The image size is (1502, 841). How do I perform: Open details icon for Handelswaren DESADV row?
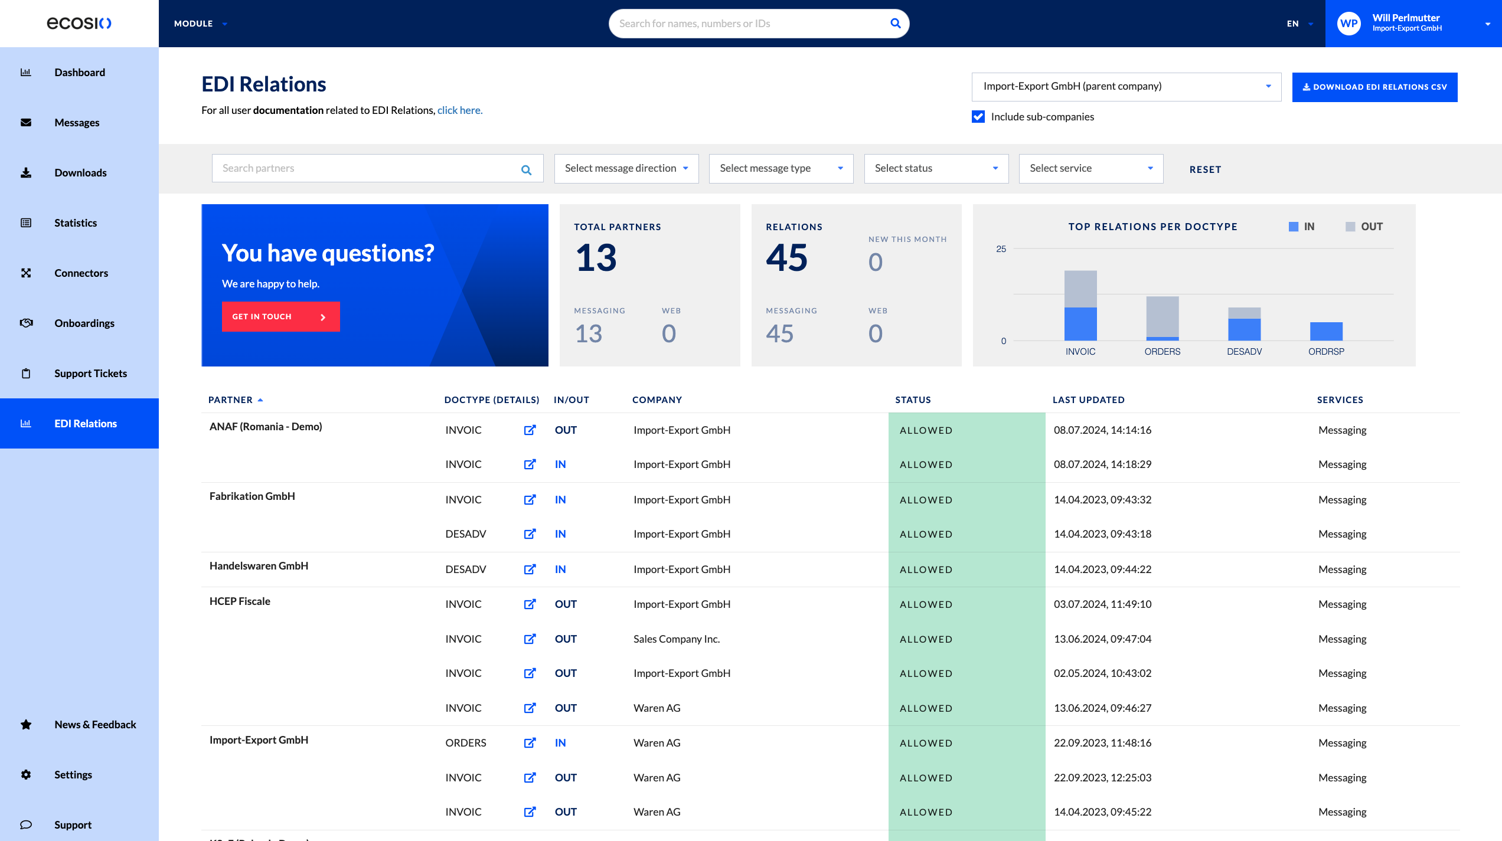point(530,570)
